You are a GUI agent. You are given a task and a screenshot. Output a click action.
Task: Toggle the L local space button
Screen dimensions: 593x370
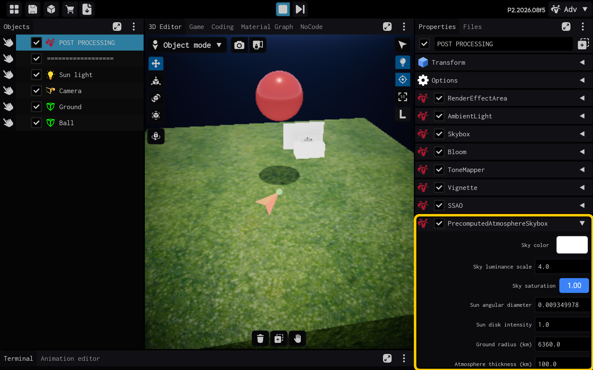pos(402,114)
